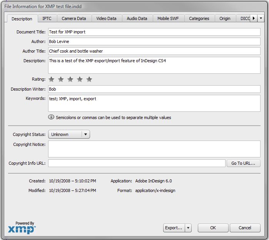
Task: Focus the Copyright Info URL field
Action: click(137, 163)
